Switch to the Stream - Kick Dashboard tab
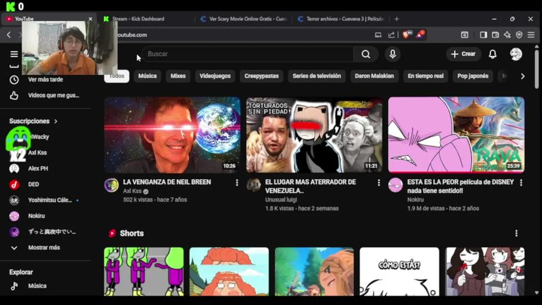 point(145,19)
